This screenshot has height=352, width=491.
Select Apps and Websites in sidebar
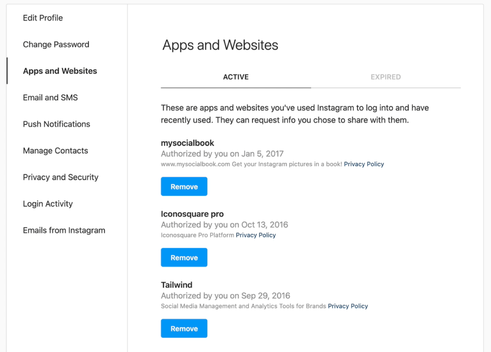tap(60, 71)
